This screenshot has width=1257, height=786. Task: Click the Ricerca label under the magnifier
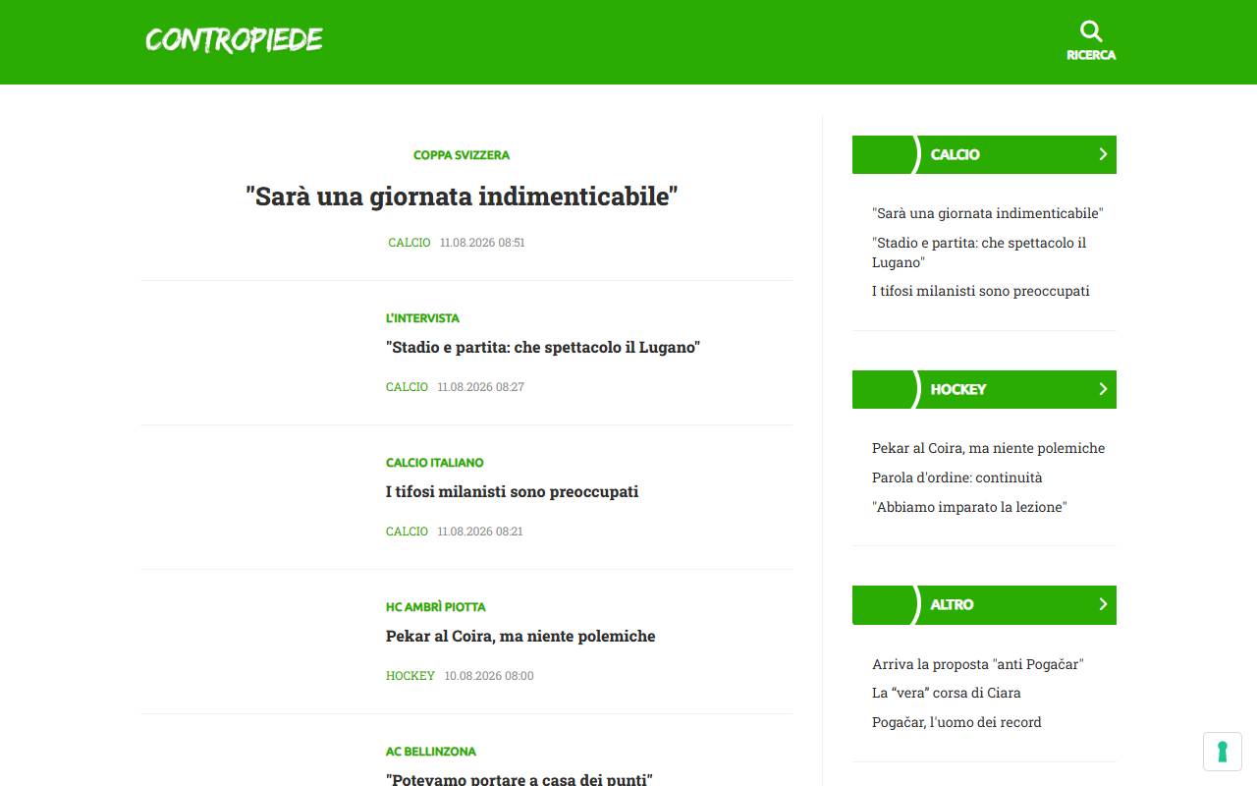1091,55
